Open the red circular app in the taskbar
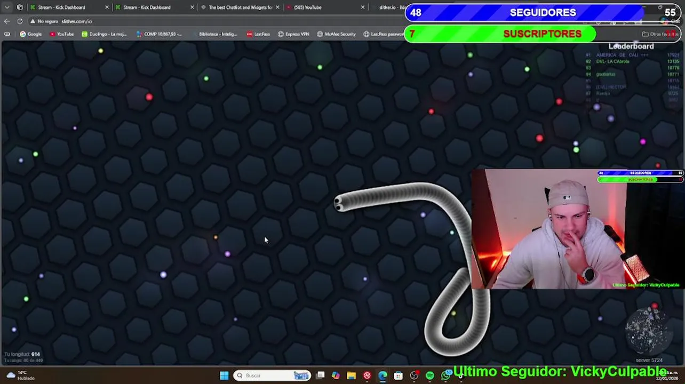685x384 pixels. [367, 375]
